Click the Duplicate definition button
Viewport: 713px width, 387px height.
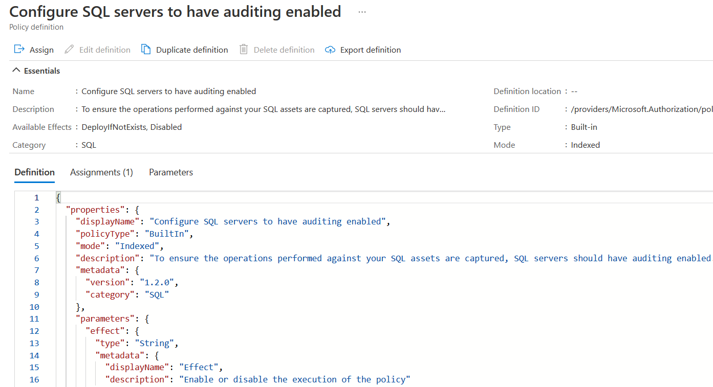click(192, 50)
